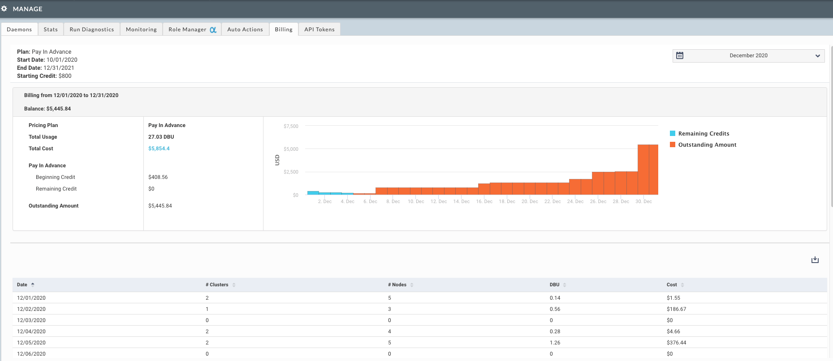Click the blue bar before 2. Dec
Image resolution: width=833 pixels, height=361 pixels.
click(x=313, y=193)
